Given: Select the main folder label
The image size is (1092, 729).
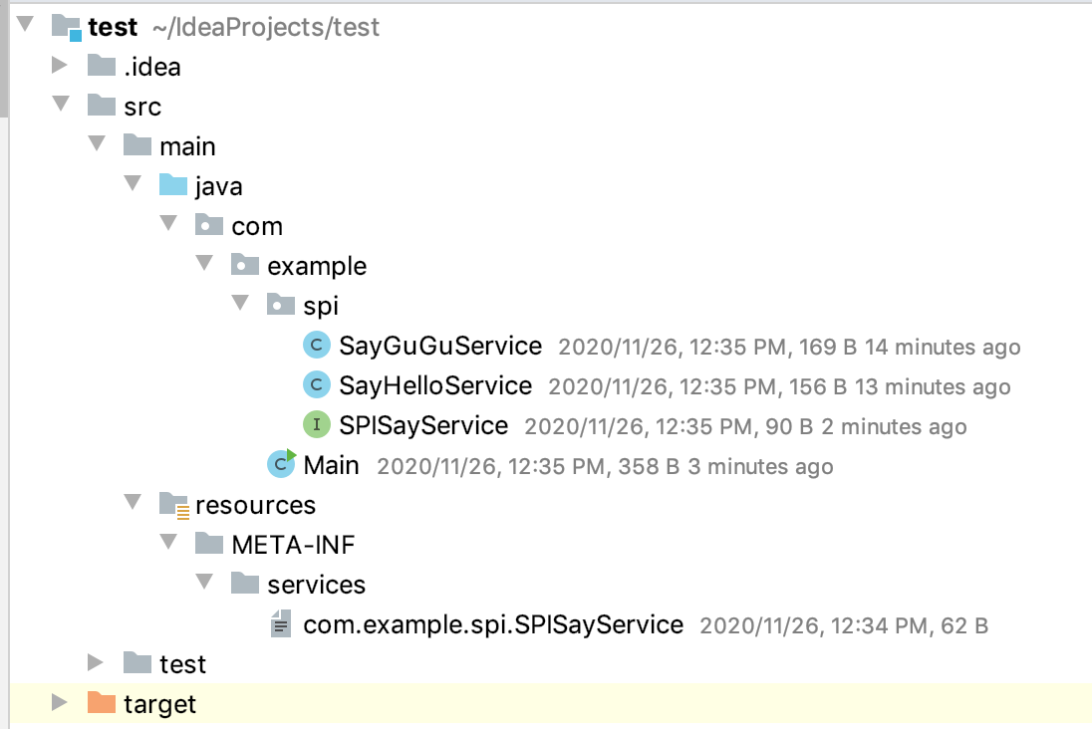Looking at the screenshot, I should [x=187, y=146].
